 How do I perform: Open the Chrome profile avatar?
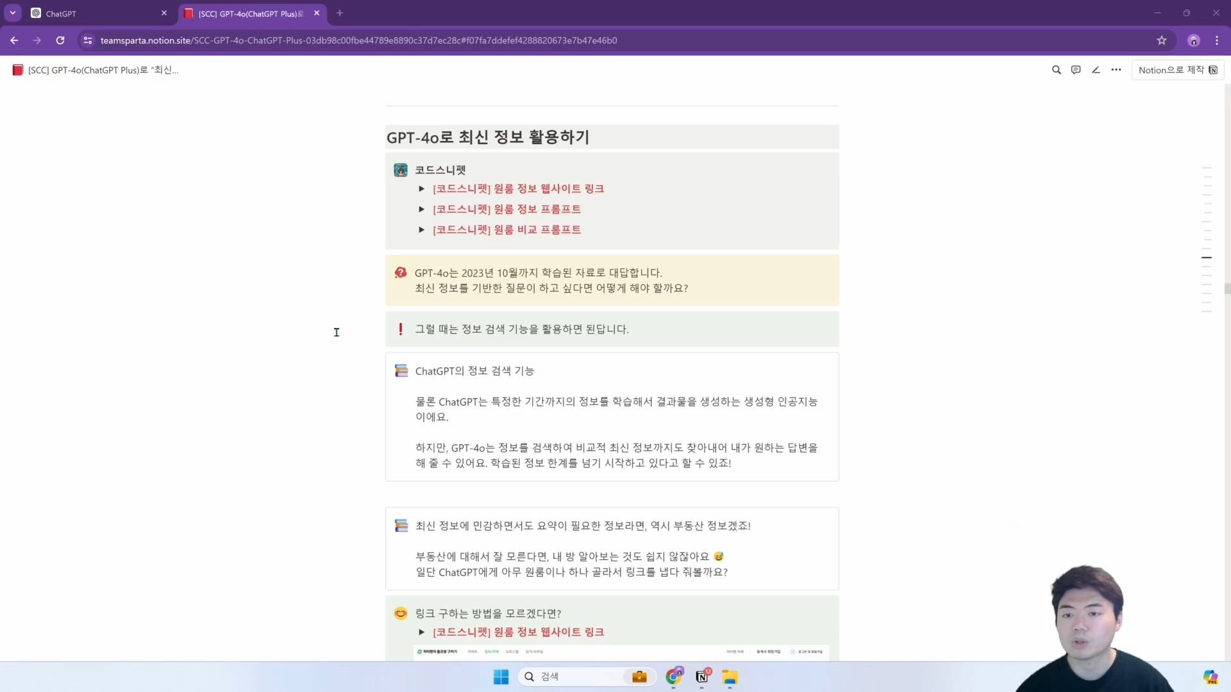(x=1194, y=40)
